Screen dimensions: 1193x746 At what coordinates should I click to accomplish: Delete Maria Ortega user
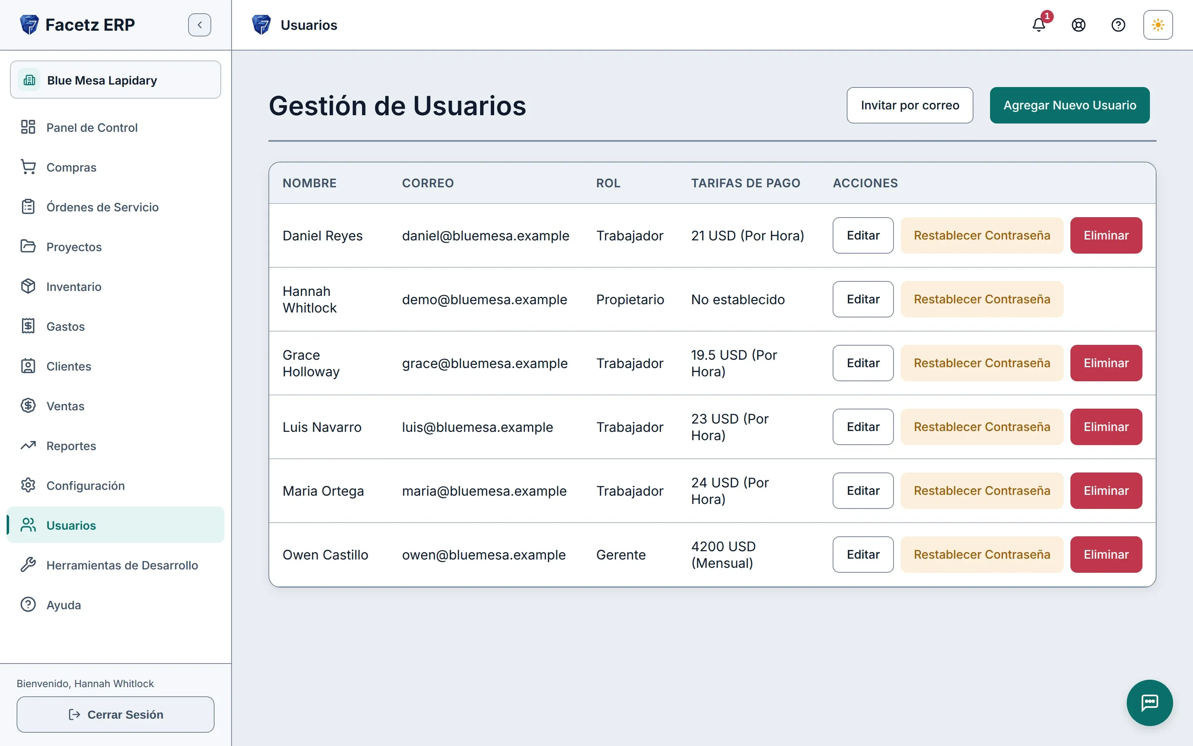(1106, 490)
